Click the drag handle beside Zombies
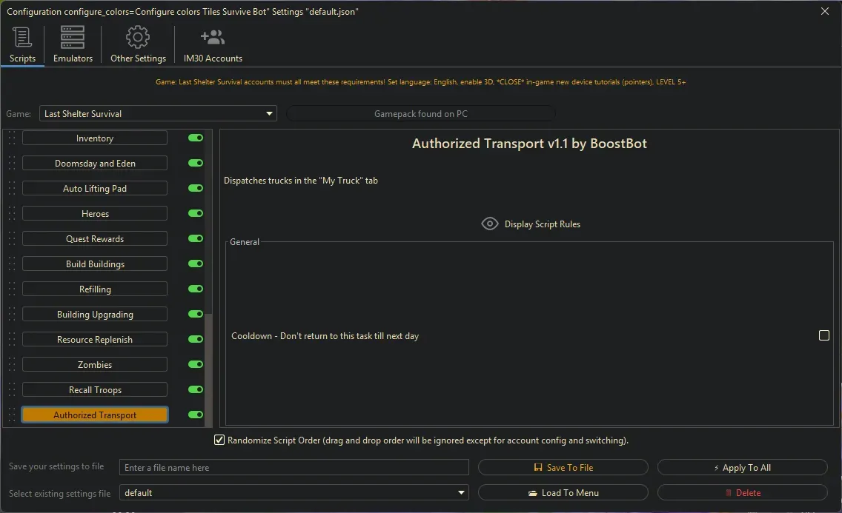 point(12,365)
